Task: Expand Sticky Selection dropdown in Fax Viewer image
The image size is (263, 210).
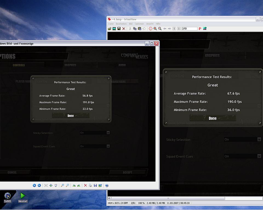Action: point(108,133)
